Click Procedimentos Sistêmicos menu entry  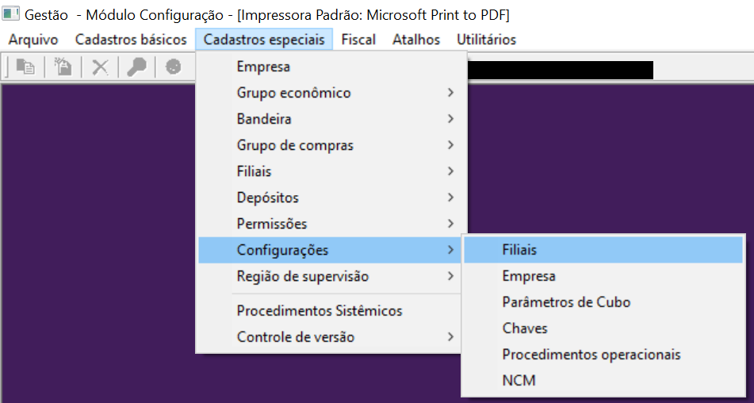coord(320,311)
